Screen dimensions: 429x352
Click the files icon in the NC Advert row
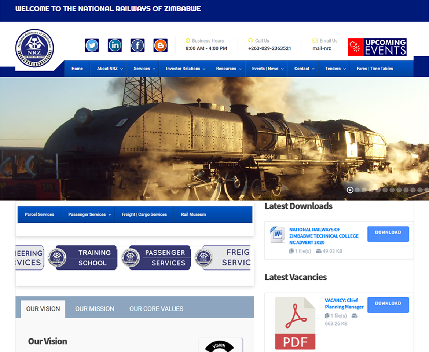click(291, 251)
